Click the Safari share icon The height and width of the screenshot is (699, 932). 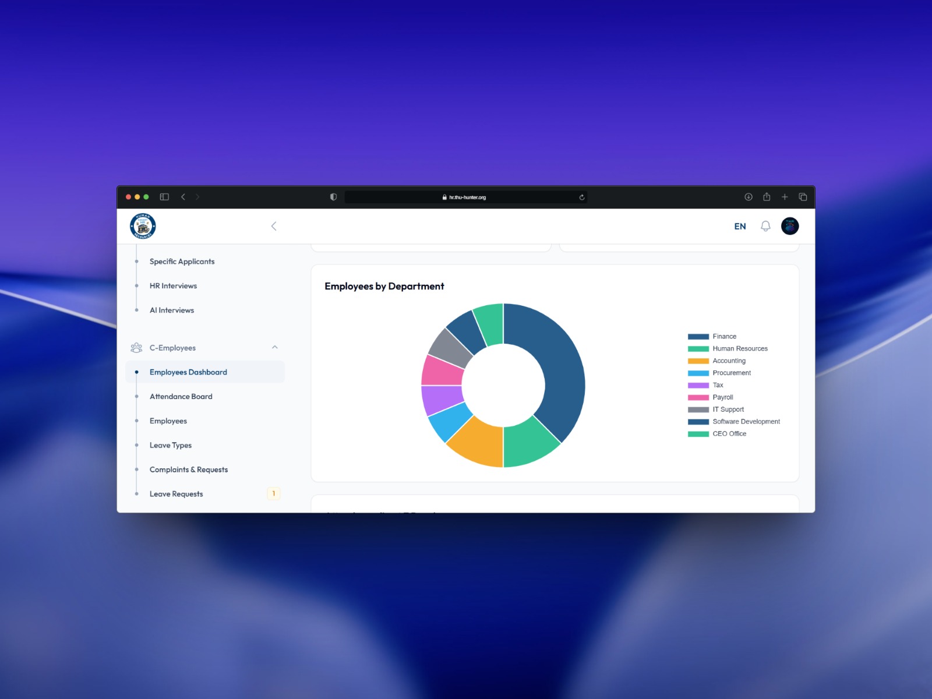pos(767,197)
